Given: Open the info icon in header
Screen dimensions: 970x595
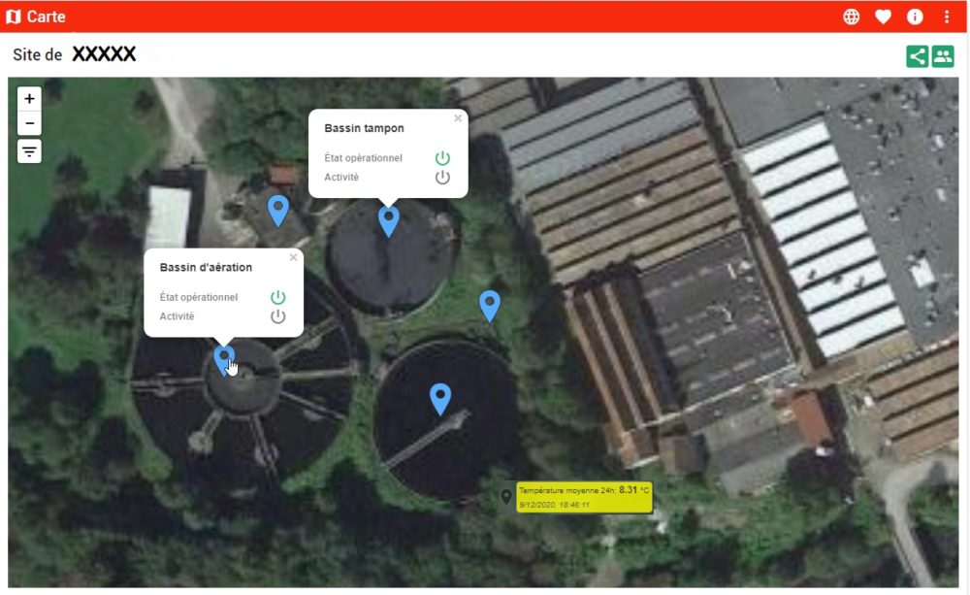Looking at the screenshot, I should point(915,17).
